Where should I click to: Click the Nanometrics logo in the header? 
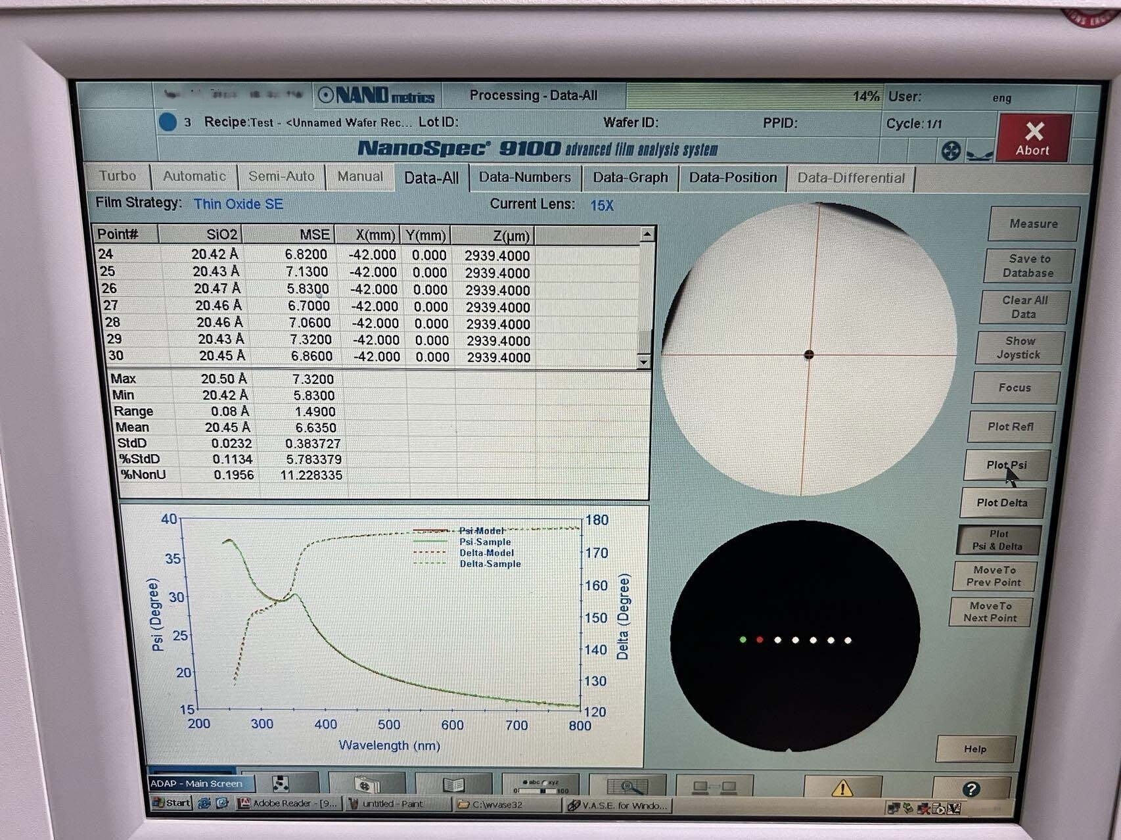(x=377, y=96)
